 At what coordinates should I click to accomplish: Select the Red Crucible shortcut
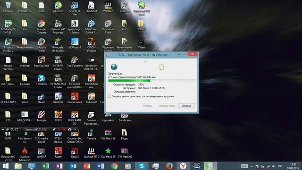pyautogui.click(x=42, y=62)
